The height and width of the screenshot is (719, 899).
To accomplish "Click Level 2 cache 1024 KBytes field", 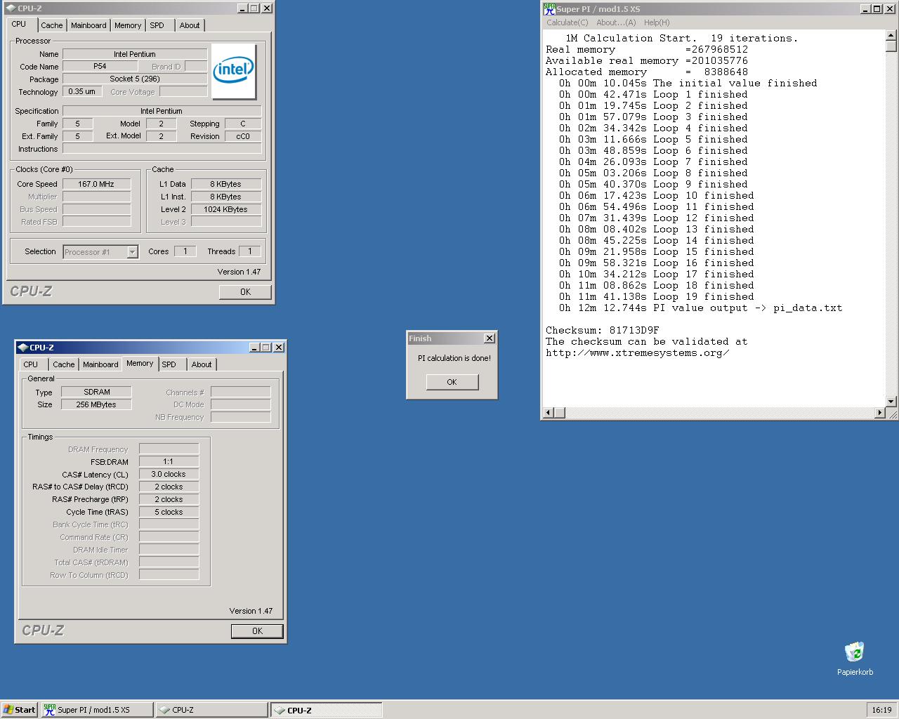I will pyautogui.click(x=226, y=209).
